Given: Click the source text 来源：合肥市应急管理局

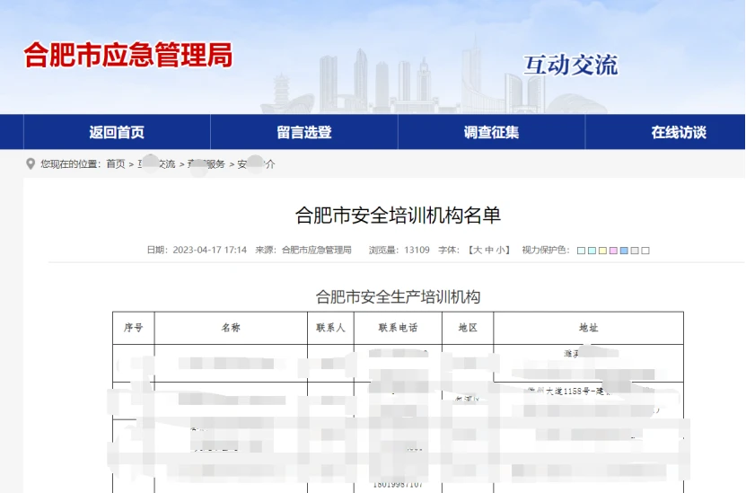Looking at the screenshot, I should [303, 250].
